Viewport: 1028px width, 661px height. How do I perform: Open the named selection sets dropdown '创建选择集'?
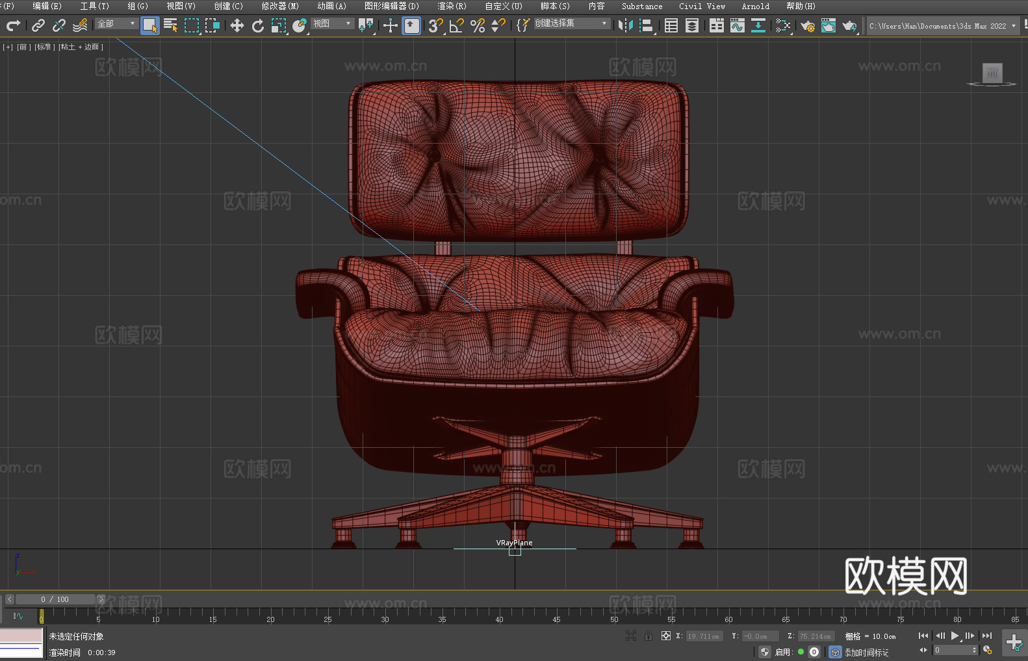[x=572, y=23]
